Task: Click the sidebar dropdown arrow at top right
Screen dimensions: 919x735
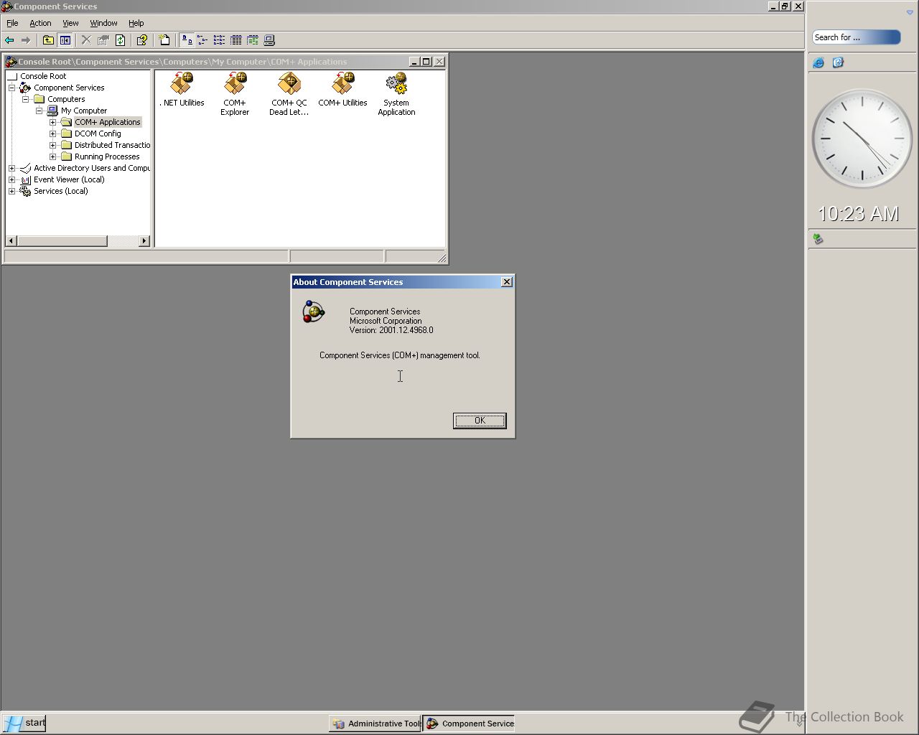Action: 910,13
